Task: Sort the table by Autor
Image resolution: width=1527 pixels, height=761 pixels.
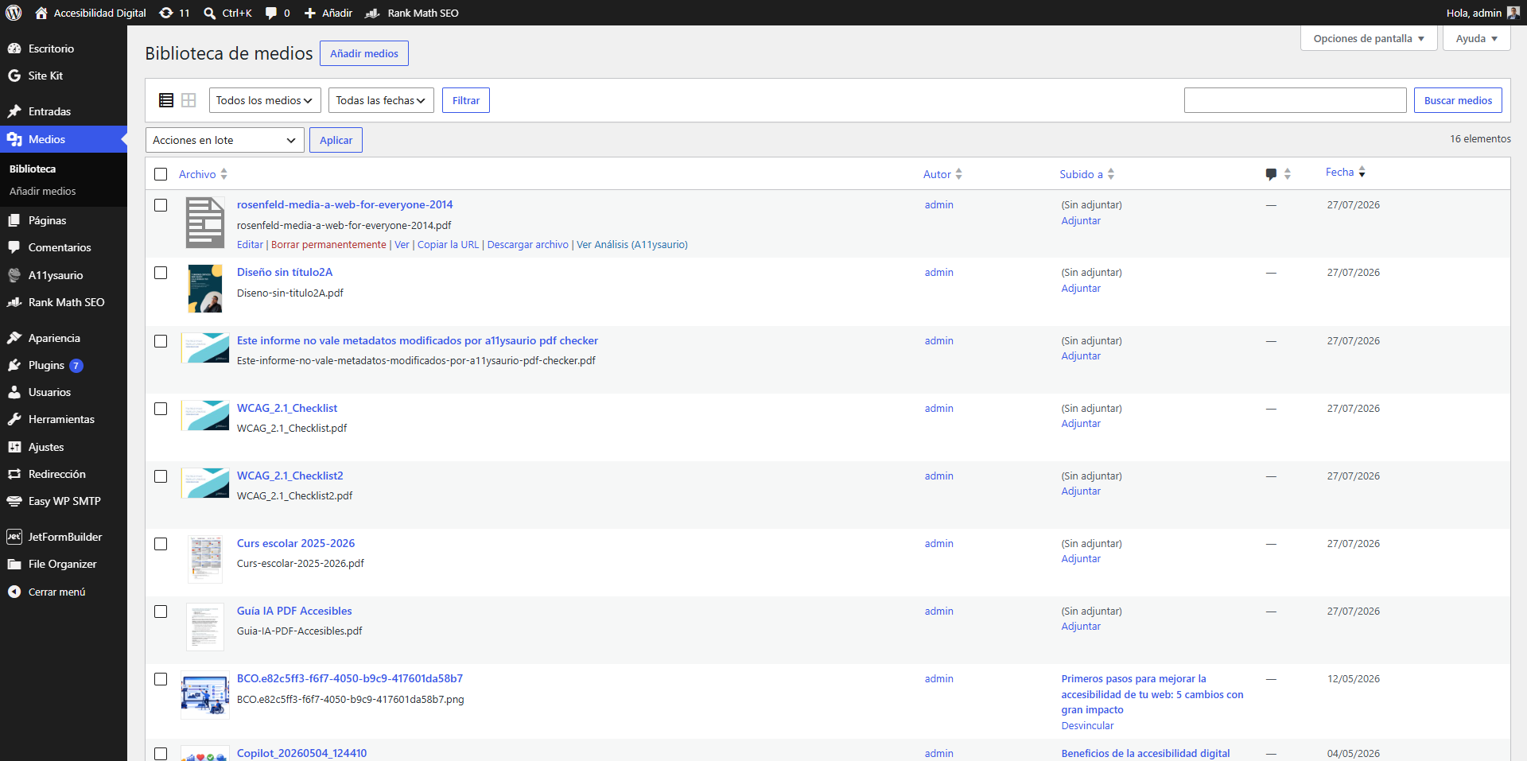Action: [942, 174]
